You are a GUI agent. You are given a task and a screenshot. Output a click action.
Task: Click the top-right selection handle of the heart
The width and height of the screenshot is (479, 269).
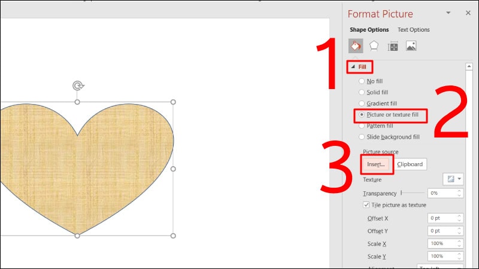173,102
